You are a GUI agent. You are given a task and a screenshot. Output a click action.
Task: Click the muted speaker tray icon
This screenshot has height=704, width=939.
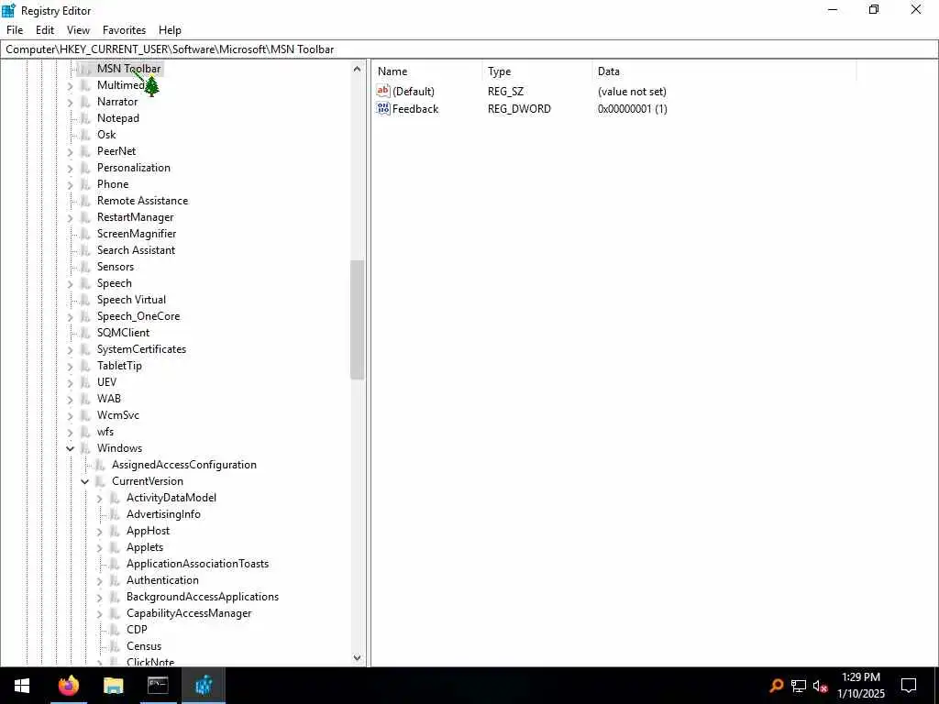(x=821, y=686)
